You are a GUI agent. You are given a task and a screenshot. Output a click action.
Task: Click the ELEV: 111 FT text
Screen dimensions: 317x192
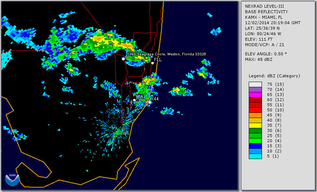[x=259, y=39]
